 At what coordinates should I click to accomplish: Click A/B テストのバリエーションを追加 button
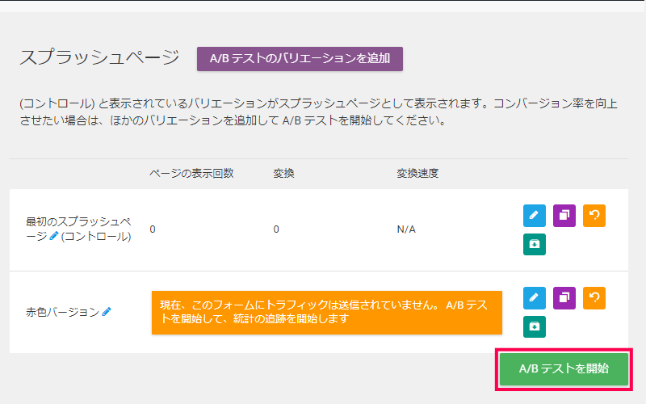[x=300, y=59]
